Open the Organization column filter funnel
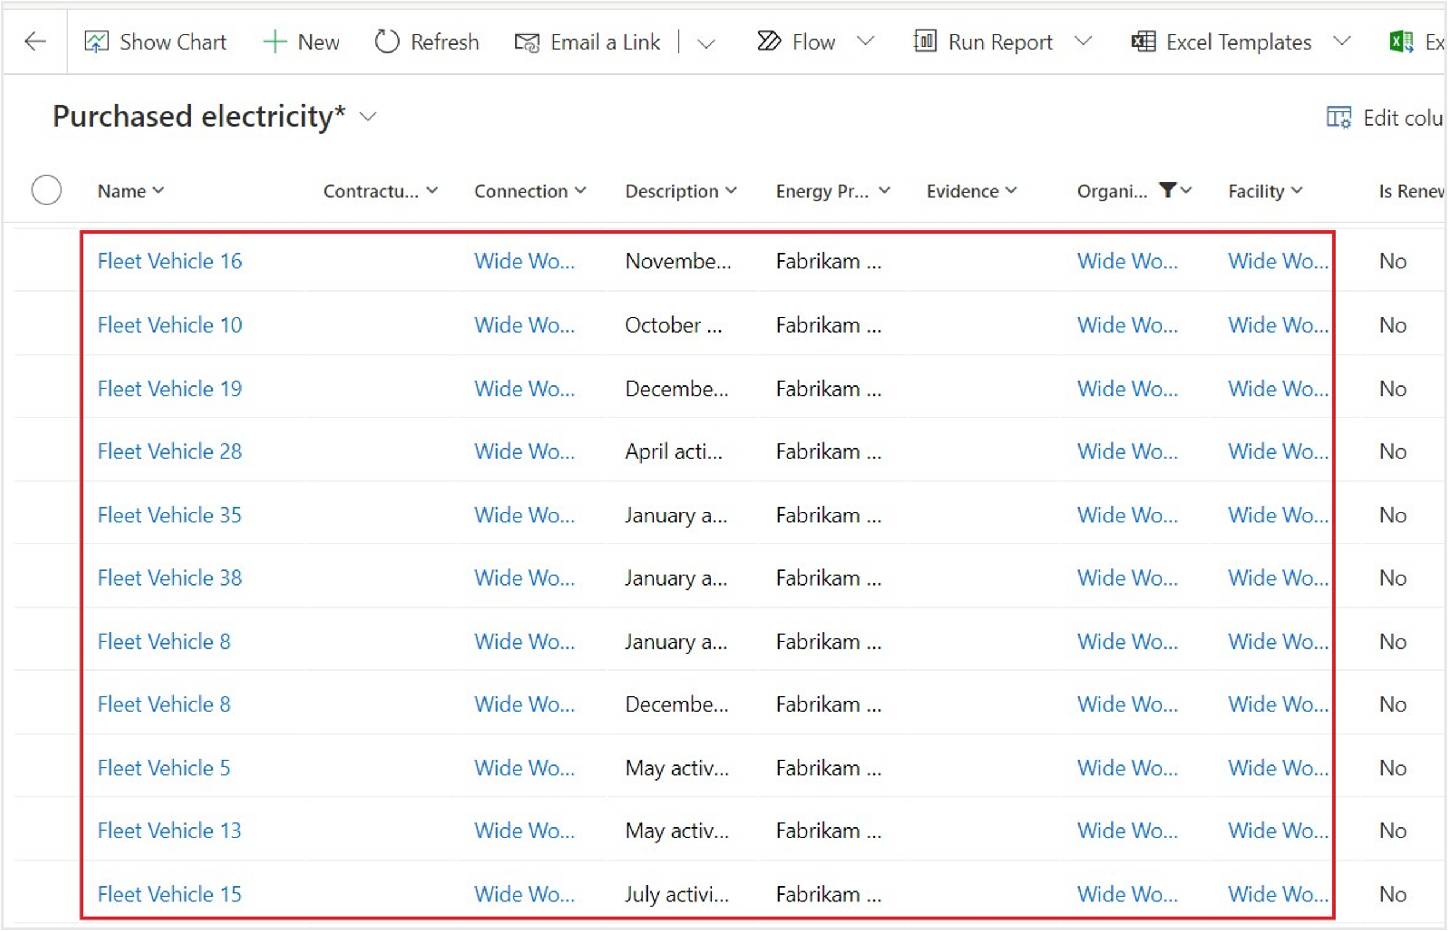 [x=1167, y=190]
